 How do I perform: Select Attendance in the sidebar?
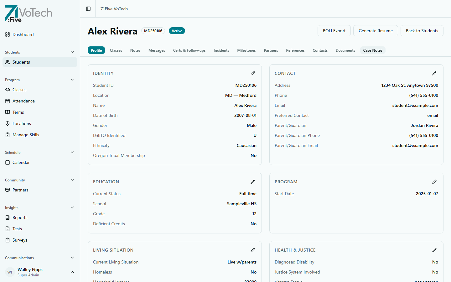tap(23, 101)
